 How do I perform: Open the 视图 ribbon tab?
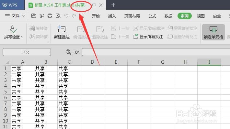coord(201,16)
